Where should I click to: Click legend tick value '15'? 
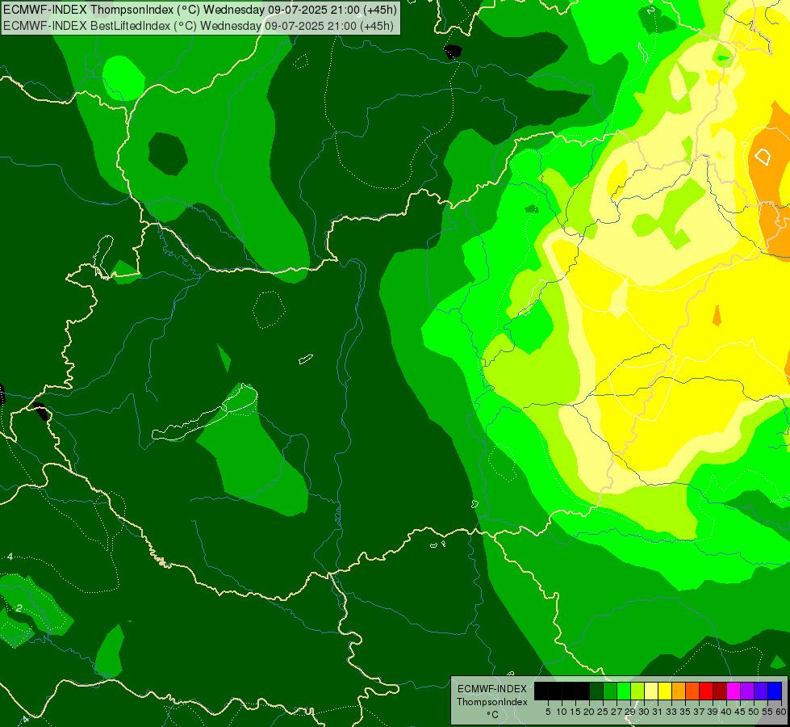click(575, 712)
